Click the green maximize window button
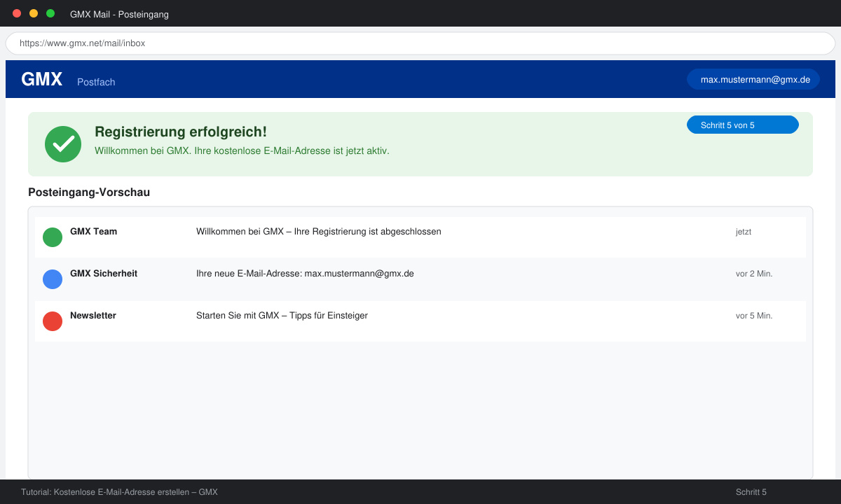 point(50,13)
